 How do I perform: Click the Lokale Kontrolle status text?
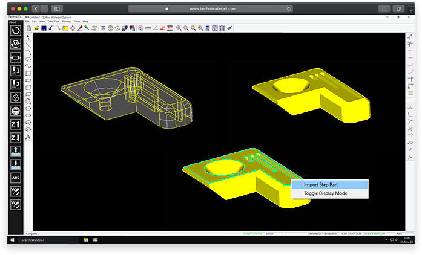coord(252,234)
